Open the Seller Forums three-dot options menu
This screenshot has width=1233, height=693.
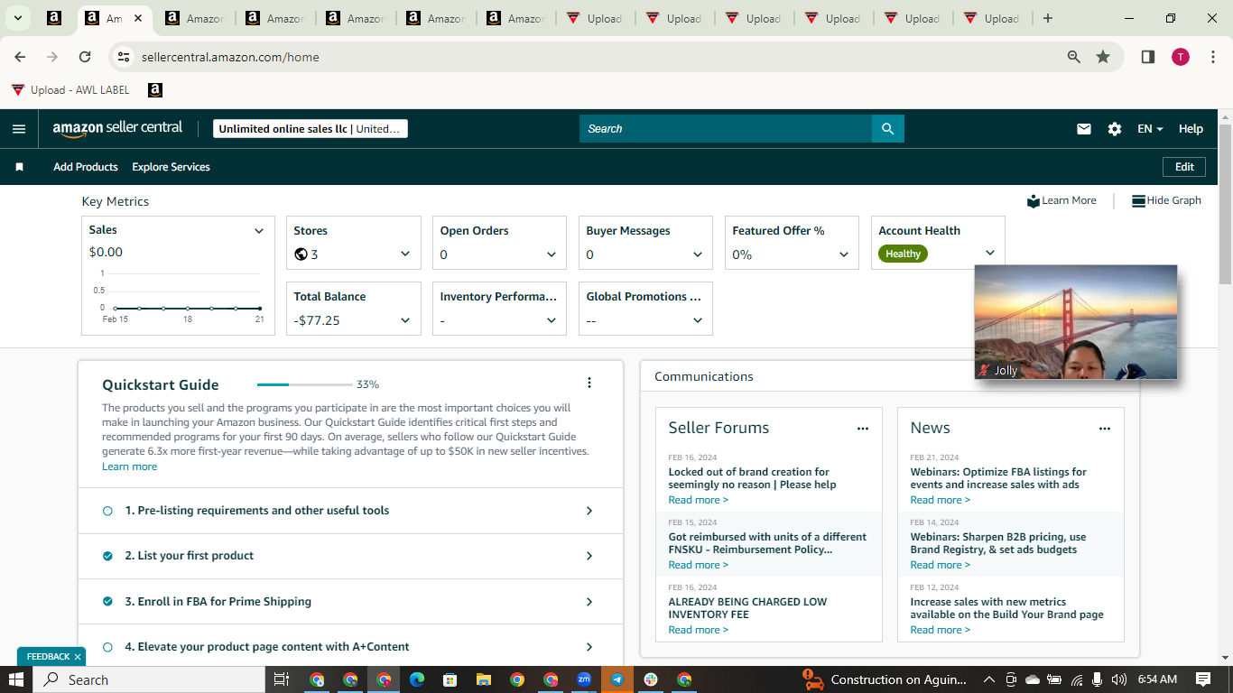tap(863, 429)
